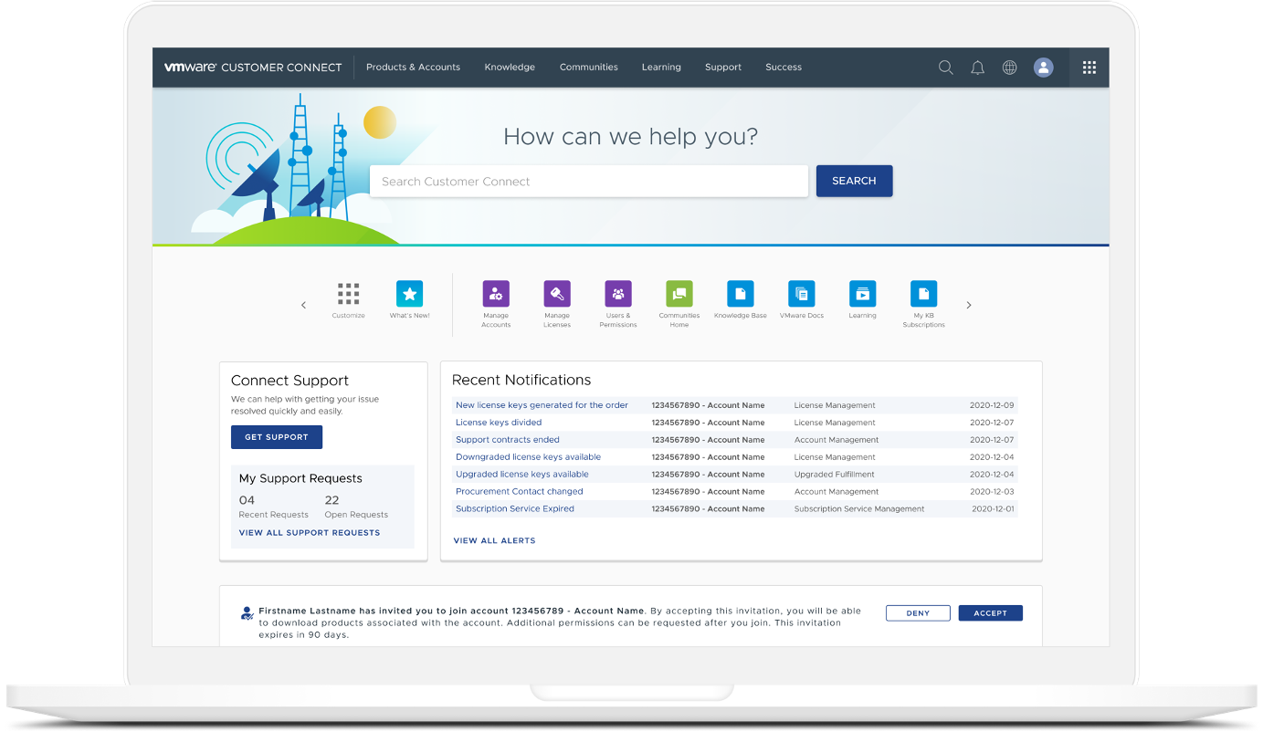The image size is (1263, 732).
Task: Select the Manage Licenses icon
Action: [x=557, y=293]
